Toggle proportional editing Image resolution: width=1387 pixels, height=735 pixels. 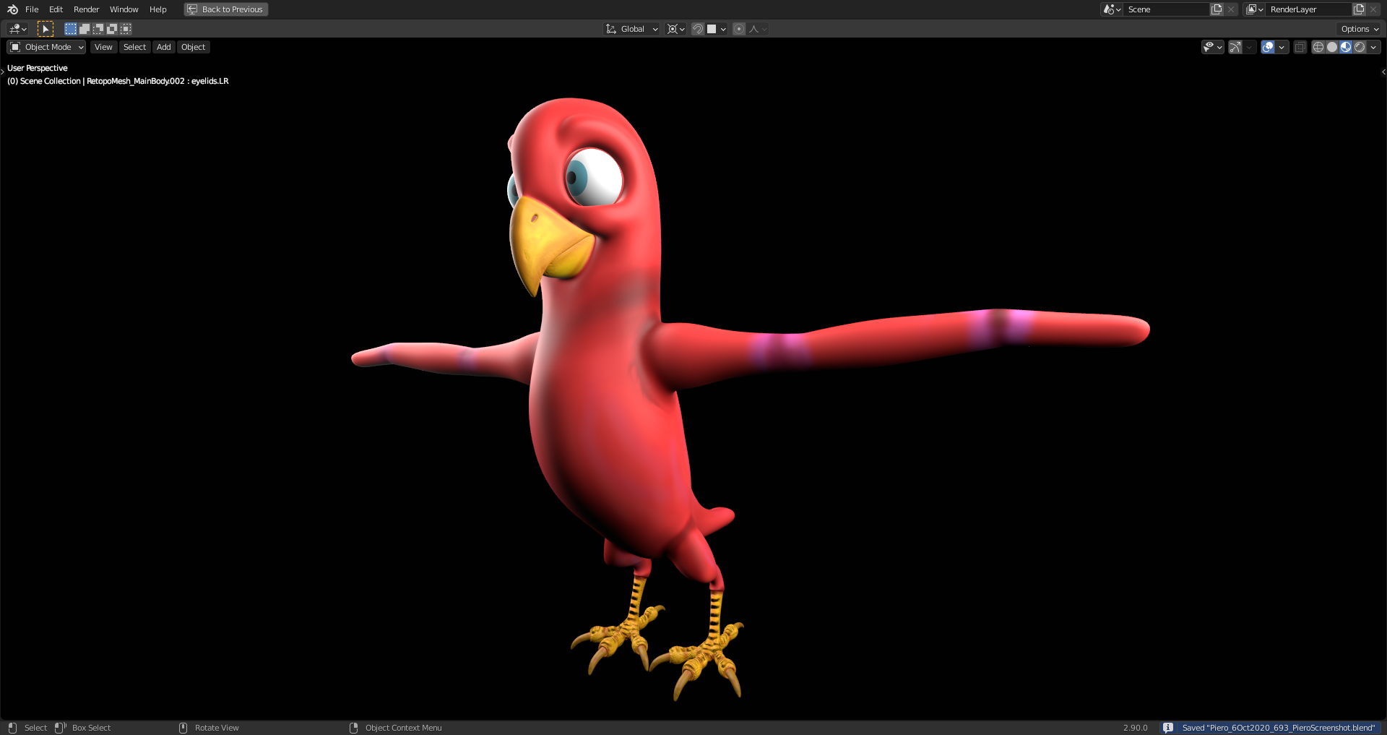click(x=739, y=29)
